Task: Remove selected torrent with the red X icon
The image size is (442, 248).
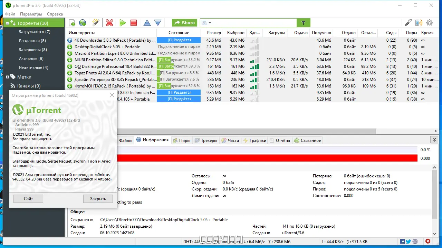Action: (x=109, y=23)
